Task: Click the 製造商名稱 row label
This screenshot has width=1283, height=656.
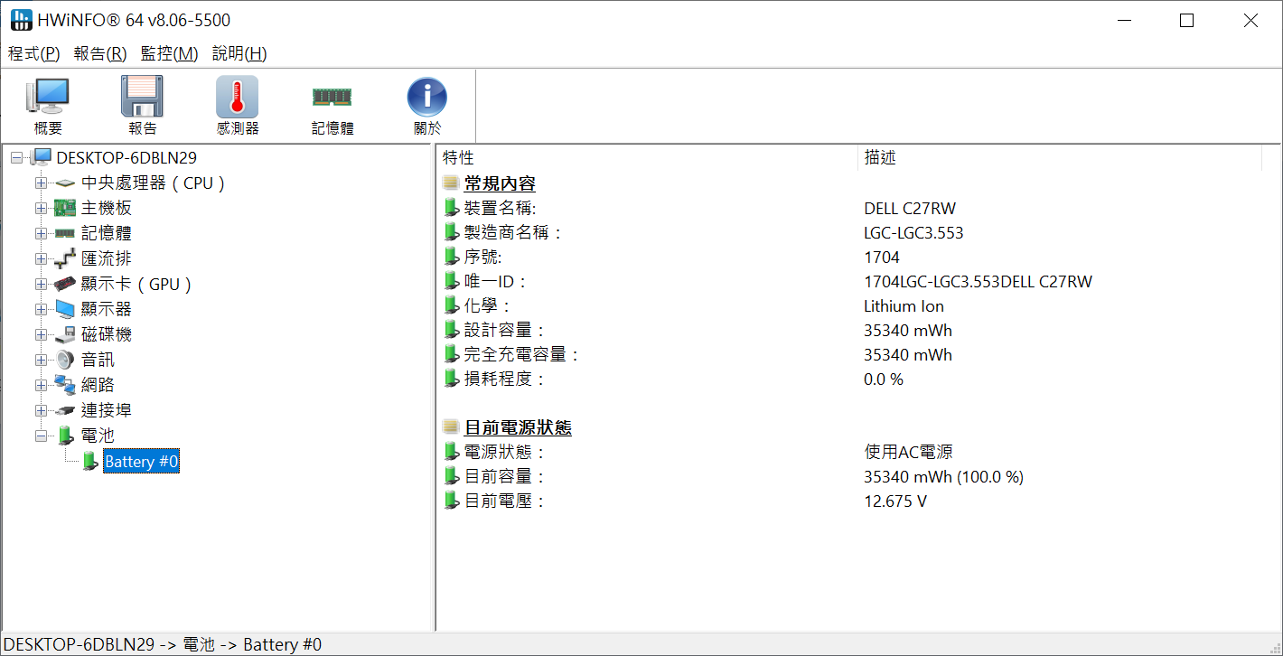Action: click(x=513, y=233)
